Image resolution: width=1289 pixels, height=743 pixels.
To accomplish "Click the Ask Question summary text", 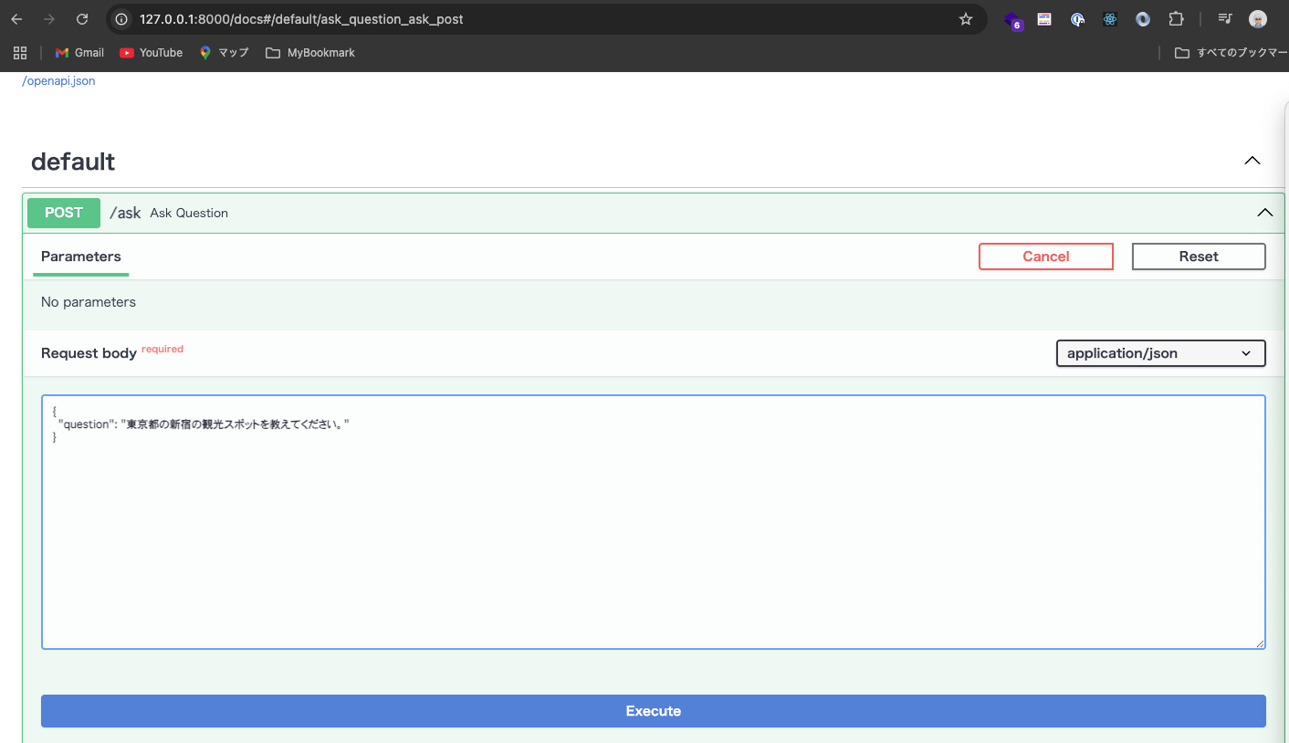I will point(189,213).
